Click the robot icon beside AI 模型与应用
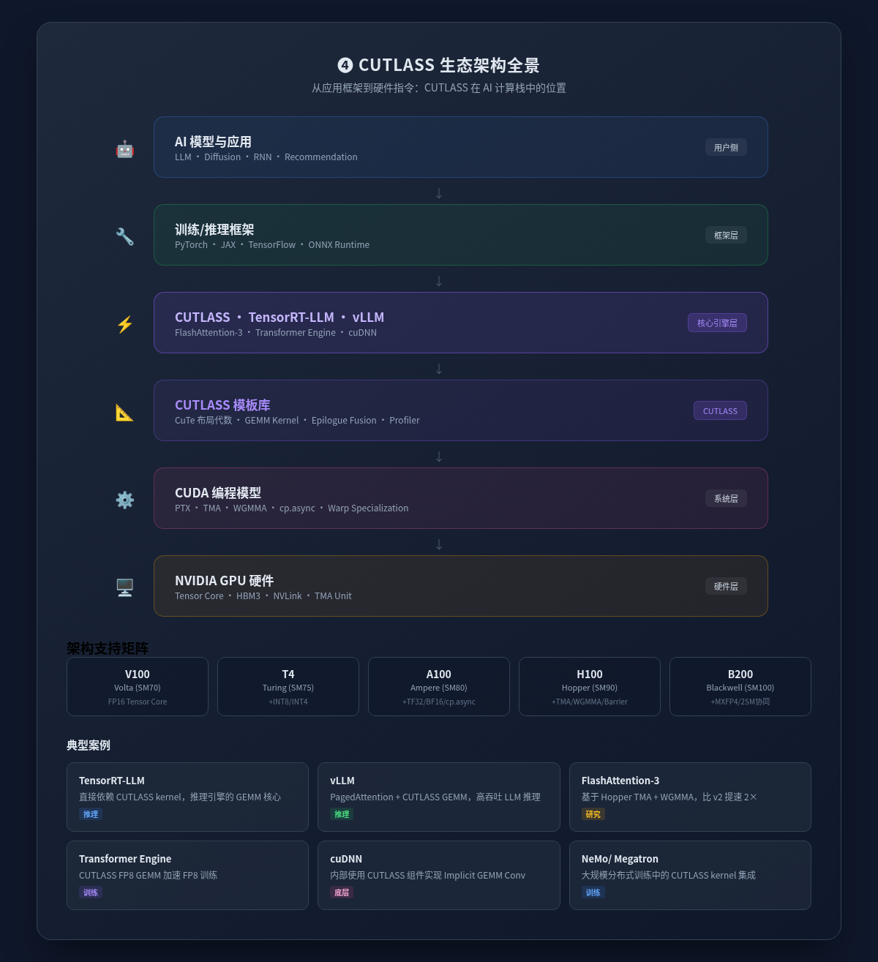Screen dimensions: 878x962 click(x=125, y=149)
